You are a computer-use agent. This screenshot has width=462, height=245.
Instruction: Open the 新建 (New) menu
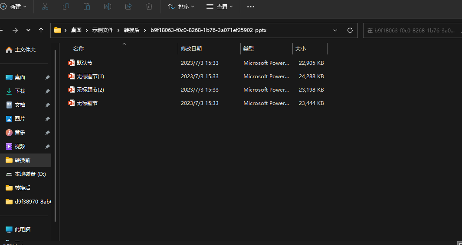pyautogui.click(x=13, y=6)
